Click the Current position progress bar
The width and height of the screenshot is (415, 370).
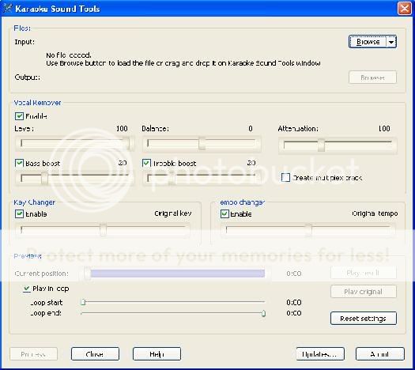click(177, 274)
